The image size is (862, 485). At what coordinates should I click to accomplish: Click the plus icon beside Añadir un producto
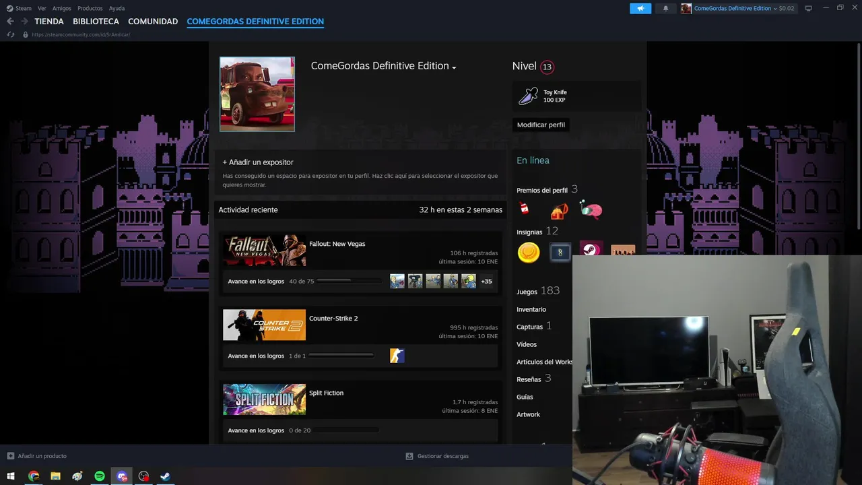click(x=10, y=456)
